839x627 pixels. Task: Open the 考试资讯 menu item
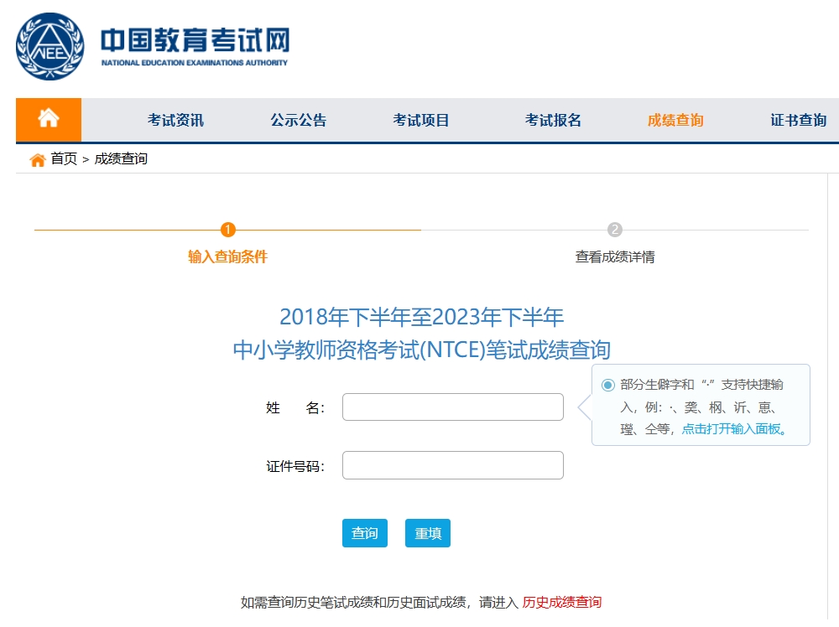pos(175,120)
